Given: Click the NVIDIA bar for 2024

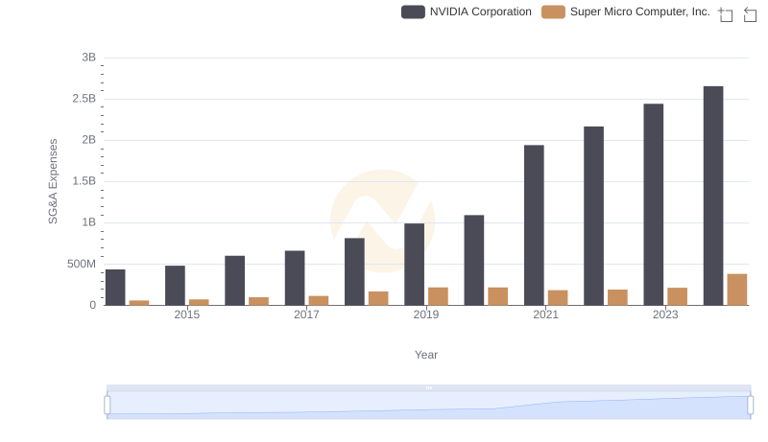Looking at the screenshot, I should point(713,196).
